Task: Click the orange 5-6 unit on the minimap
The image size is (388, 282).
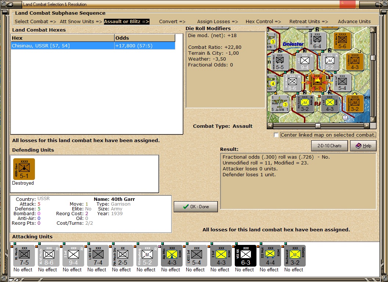Action: point(342,41)
